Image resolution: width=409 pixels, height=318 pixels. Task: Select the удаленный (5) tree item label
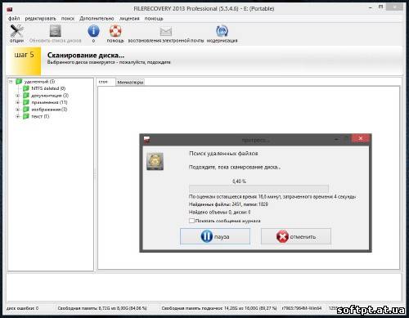click(39, 82)
